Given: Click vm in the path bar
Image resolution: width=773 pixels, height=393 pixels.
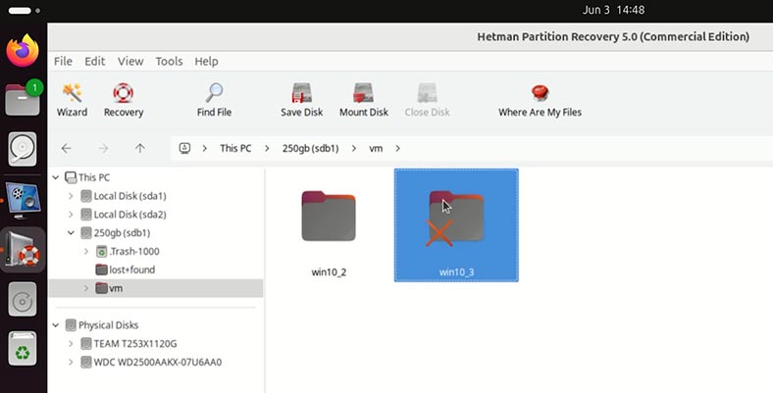Looking at the screenshot, I should pos(376,148).
